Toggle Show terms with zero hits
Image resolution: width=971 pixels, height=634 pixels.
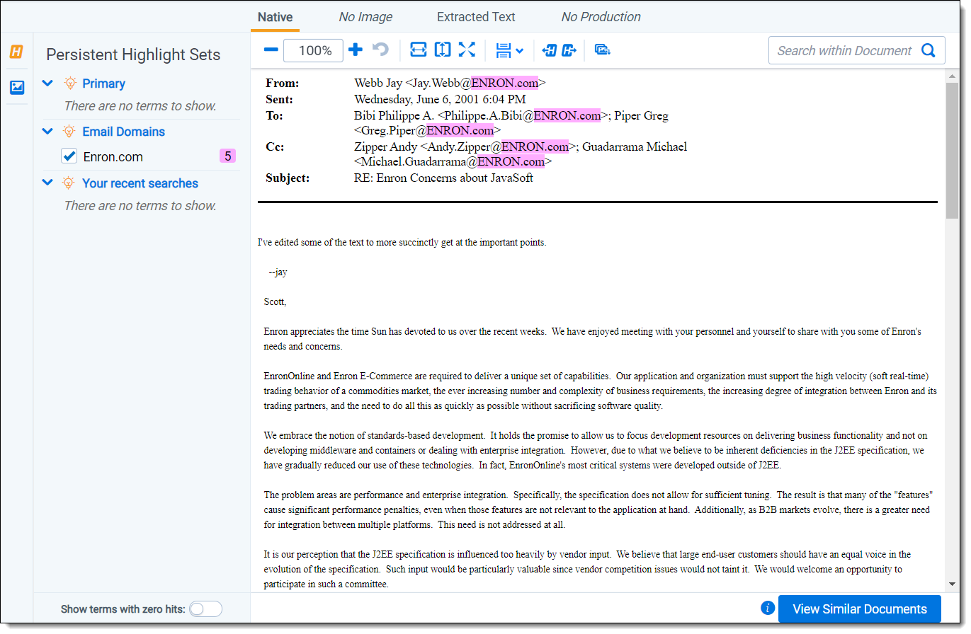205,609
